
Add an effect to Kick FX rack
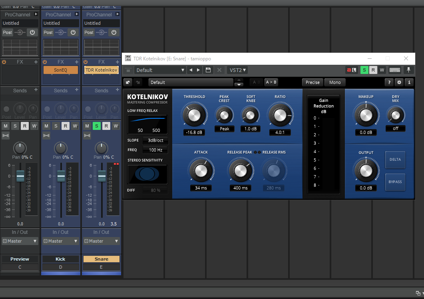pyautogui.click(x=77, y=62)
